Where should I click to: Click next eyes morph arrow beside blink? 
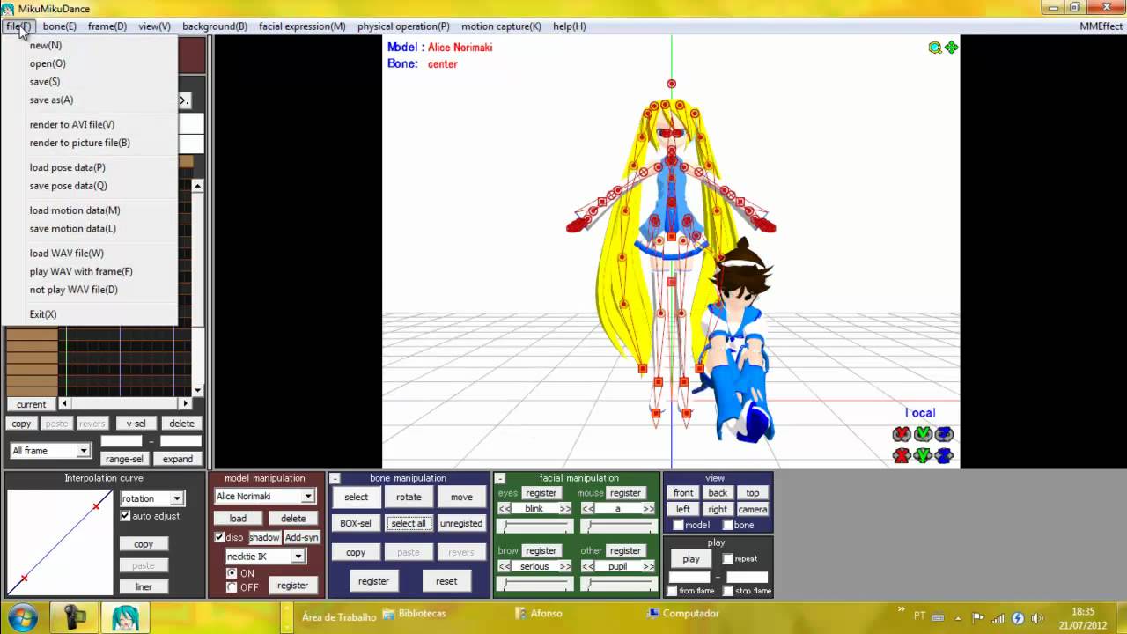click(564, 509)
